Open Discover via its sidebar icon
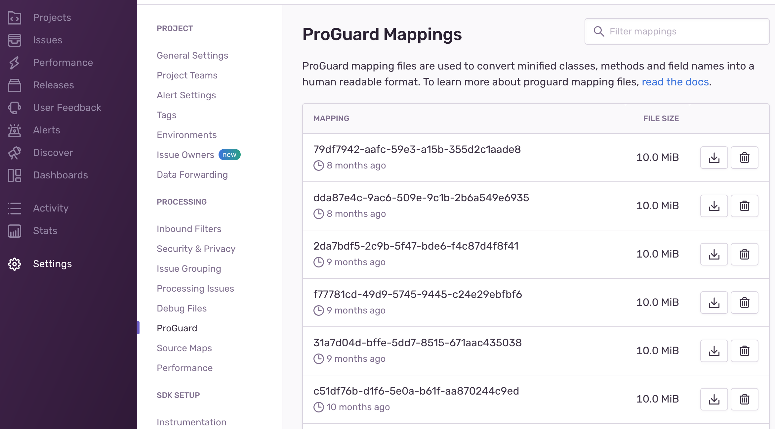Viewport: 775px width, 429px height. tap(14, 153)
